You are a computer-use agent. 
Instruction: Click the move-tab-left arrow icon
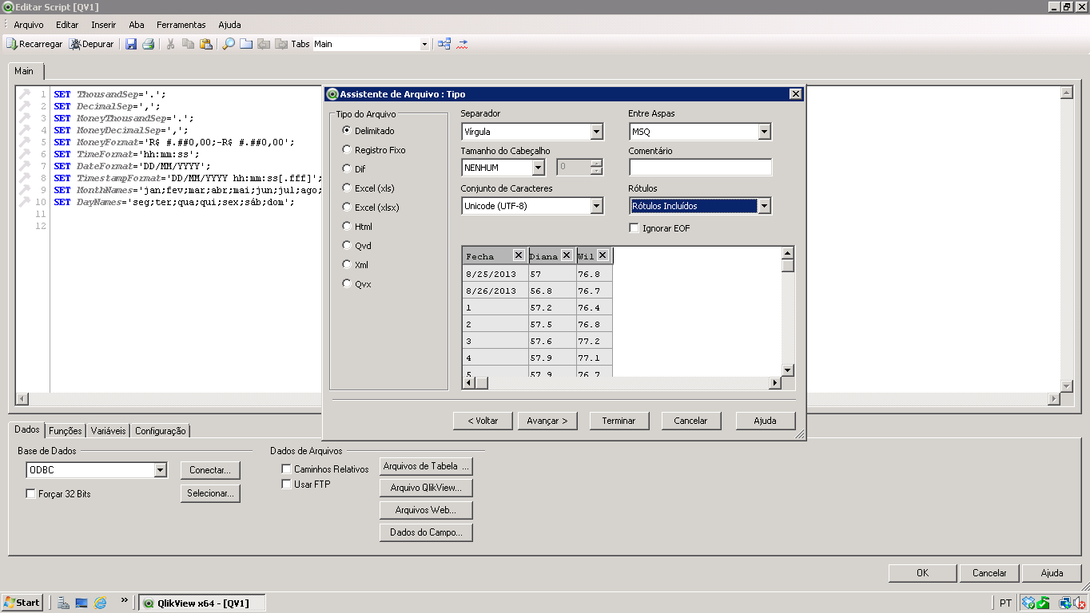264,44
